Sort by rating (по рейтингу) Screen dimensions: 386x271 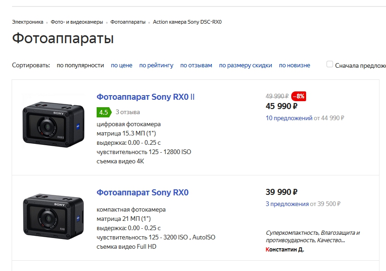(156, 65)
